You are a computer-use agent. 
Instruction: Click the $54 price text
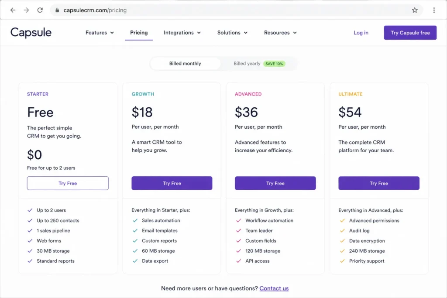tap(350, 112)
